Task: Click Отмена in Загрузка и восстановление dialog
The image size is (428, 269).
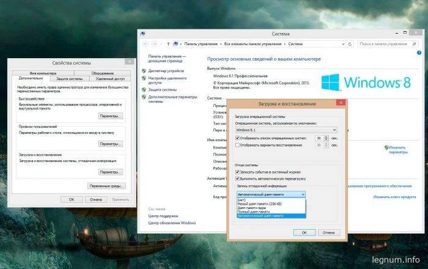Action: click(329, 233)
